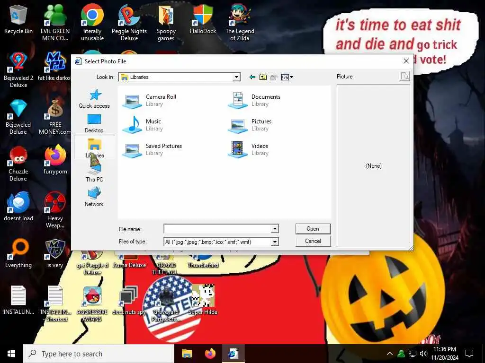
Task: Select the Documents library
Action: click(254, 100)
